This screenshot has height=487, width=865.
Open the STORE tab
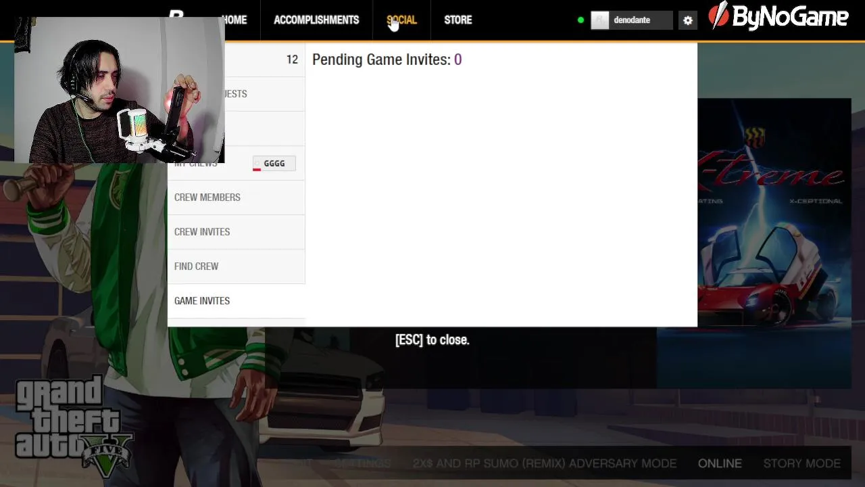pos(458,20)
